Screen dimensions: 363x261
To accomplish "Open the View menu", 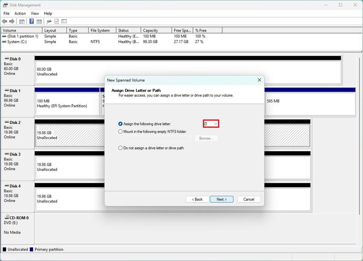I will [x=35, y=13].
